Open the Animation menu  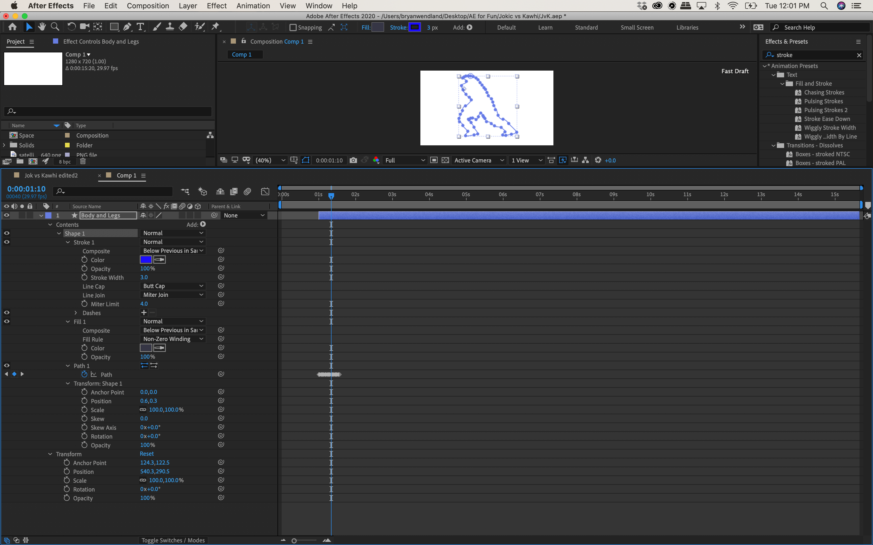(253, 5)
